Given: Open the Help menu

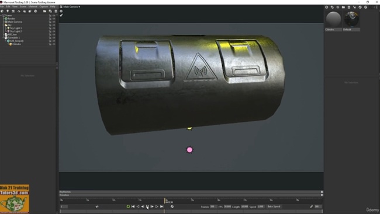Looking at the screenshot, I should coord(53,6).
